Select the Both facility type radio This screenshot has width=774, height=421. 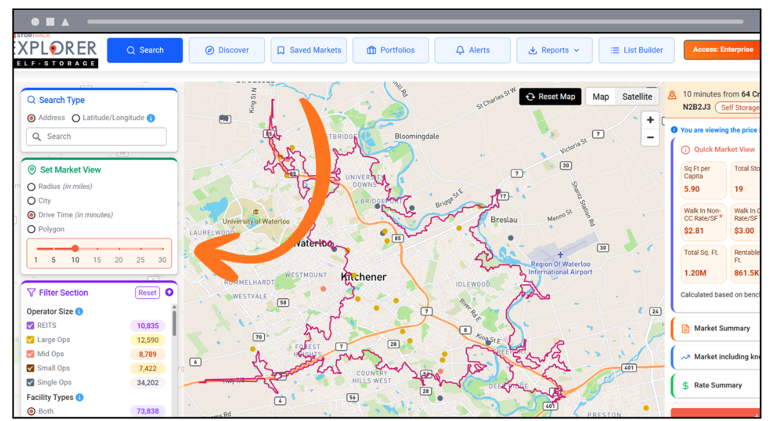click(x=31, y=411)
